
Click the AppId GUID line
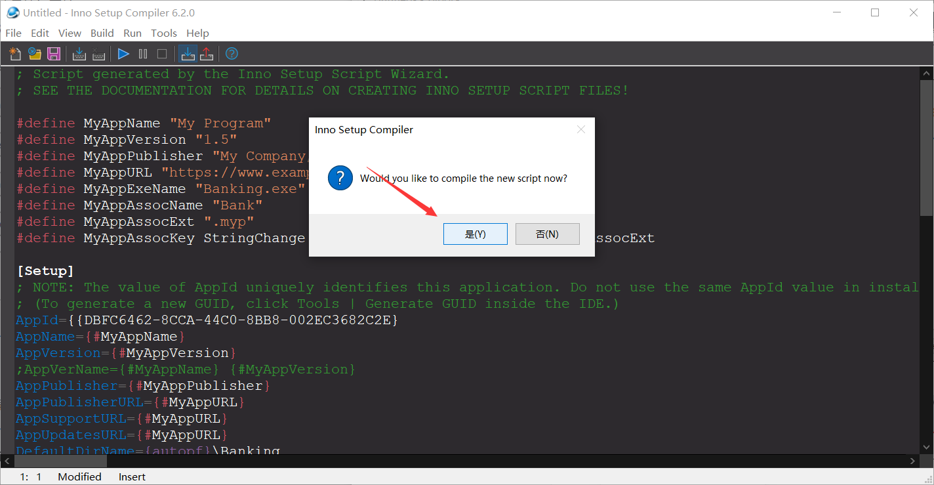(207, 320)
